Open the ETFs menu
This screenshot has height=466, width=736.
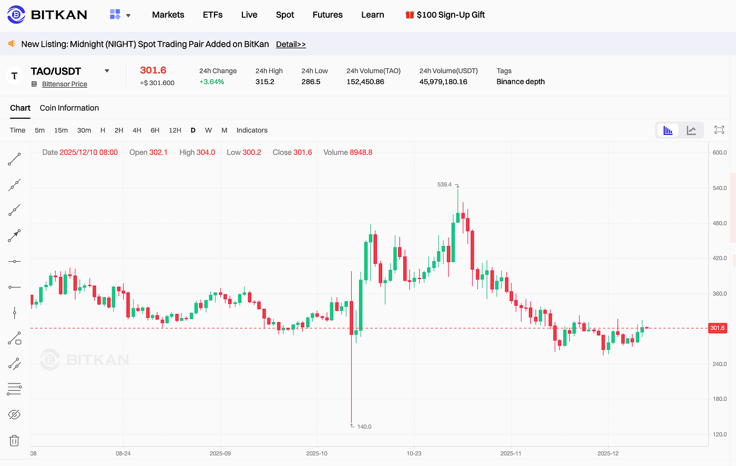click(x=213, y=15)
